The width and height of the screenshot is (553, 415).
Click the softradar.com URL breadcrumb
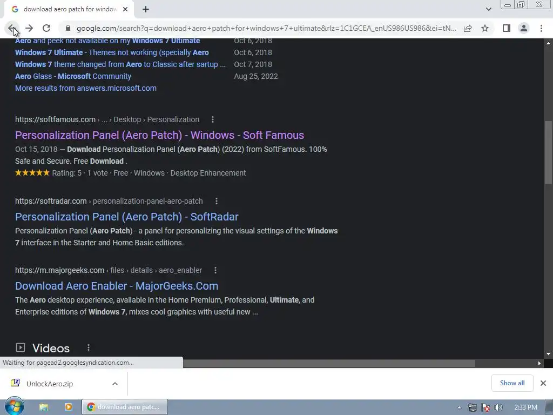(109, 201)
